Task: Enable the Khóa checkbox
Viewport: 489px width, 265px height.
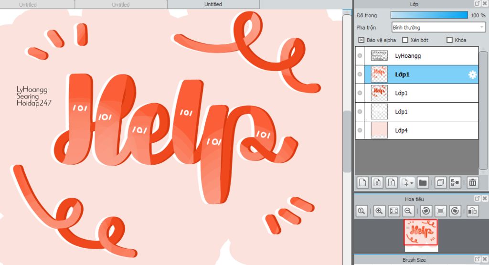Action: 449,40
